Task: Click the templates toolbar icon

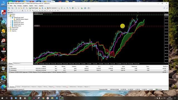Action: (x=89, y=8)
